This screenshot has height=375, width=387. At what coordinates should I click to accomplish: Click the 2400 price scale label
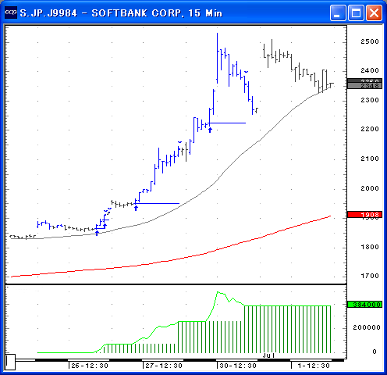(x=370, y=70)
